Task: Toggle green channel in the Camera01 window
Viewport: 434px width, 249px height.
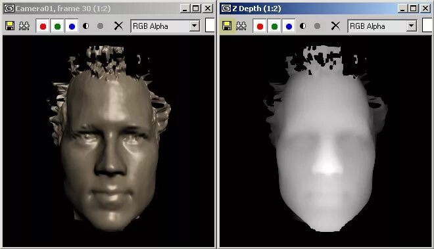Action: click(x=57, y=26)
